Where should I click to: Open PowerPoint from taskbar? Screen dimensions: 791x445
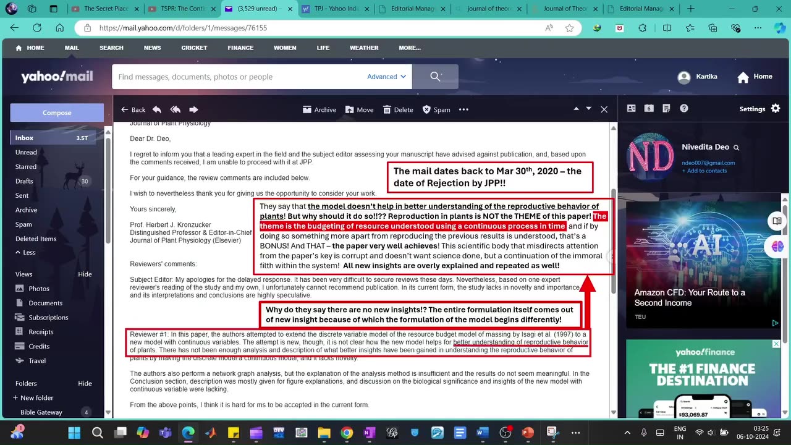[x=528, y=433]
